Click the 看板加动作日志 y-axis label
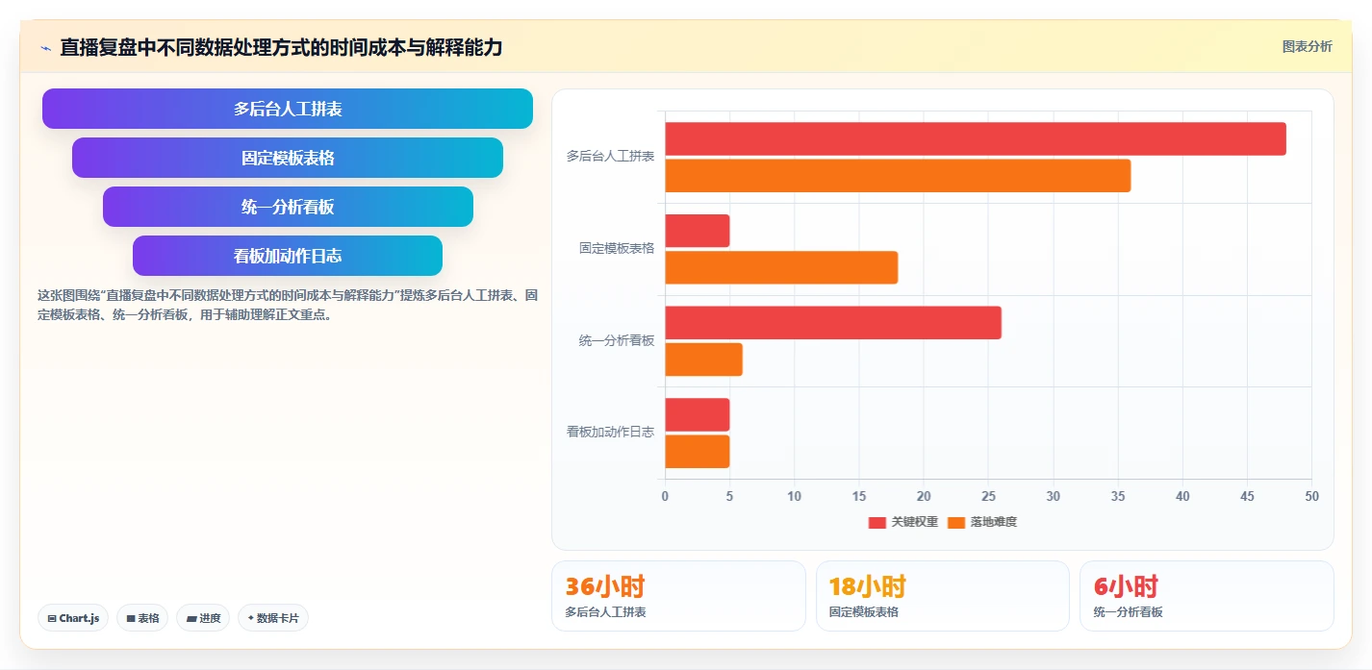The height and width of the screenshot is (670, 1372). click(x=610, y=433)
